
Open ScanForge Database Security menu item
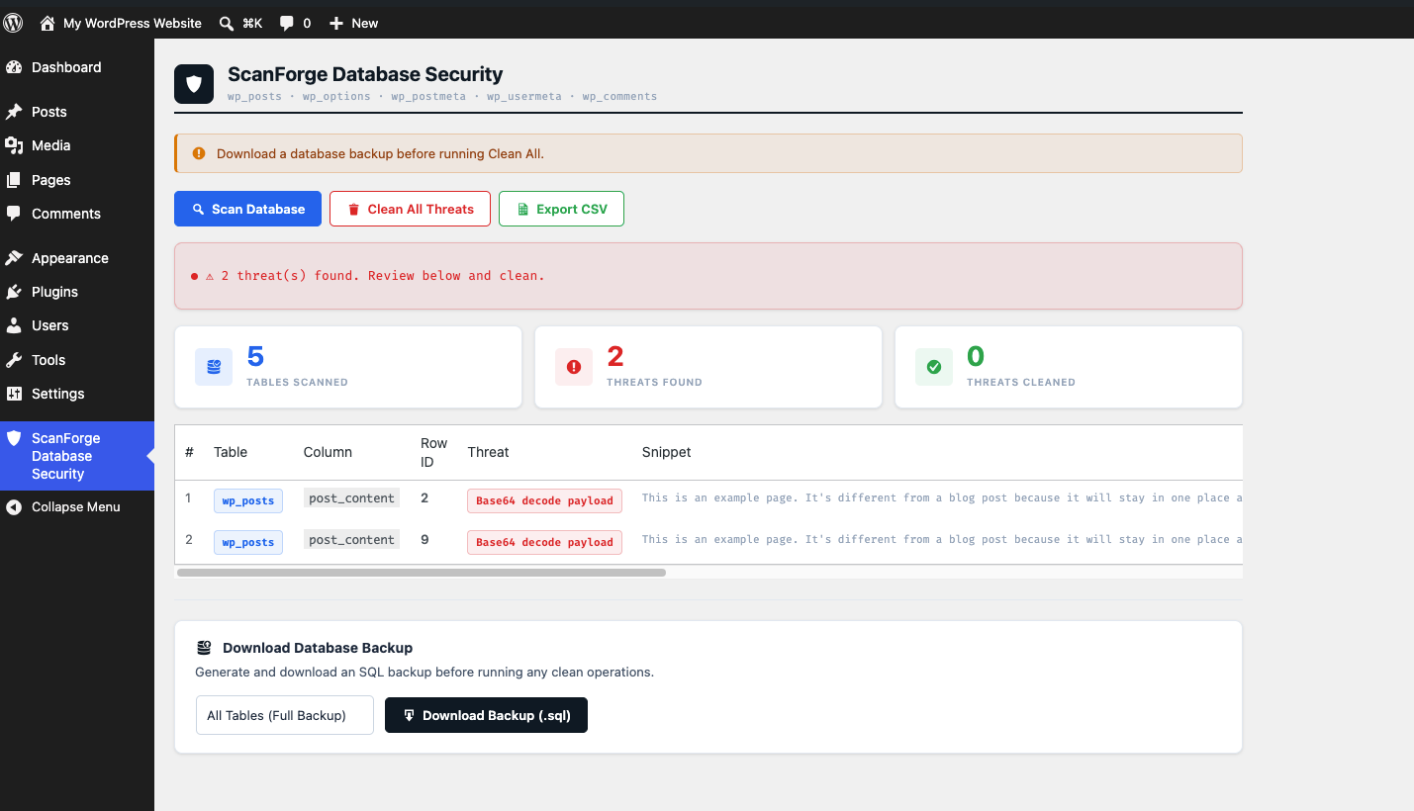pyautogui.click(x=77, y=456)
